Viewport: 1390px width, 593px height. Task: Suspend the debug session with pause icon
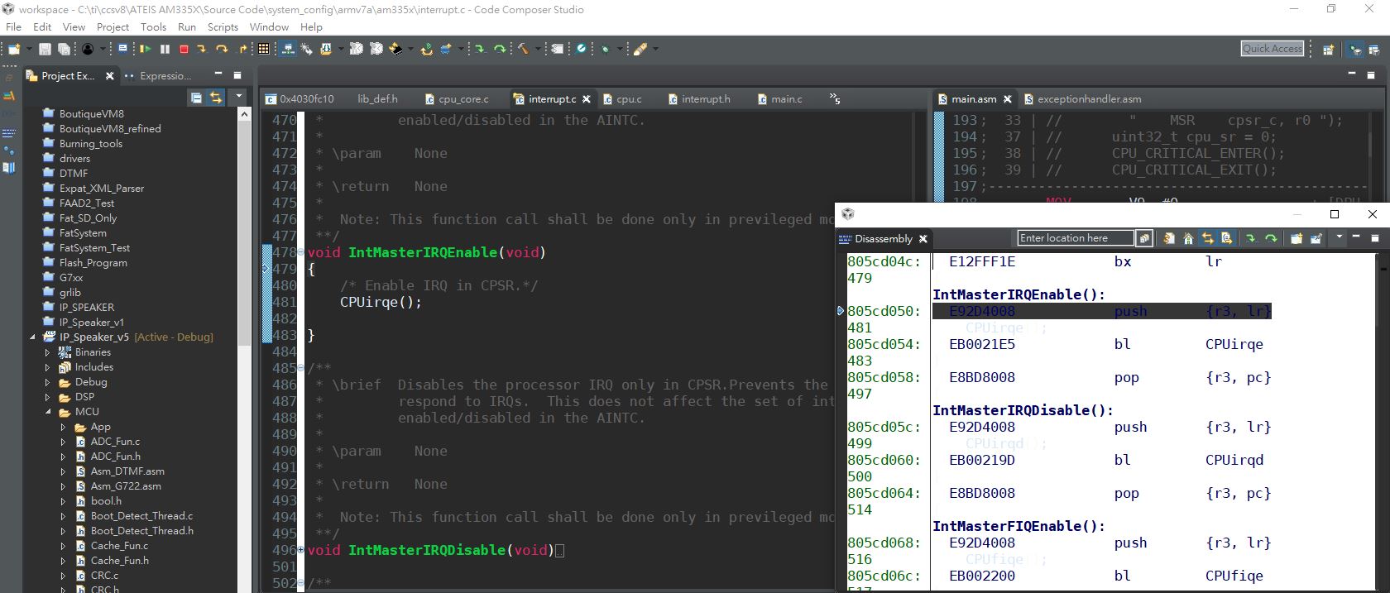(x=165, y=49)
